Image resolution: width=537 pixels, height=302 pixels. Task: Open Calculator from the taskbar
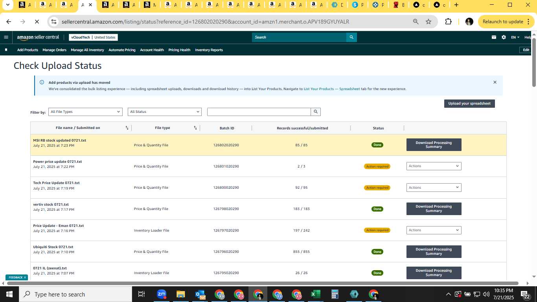point(335,294)
